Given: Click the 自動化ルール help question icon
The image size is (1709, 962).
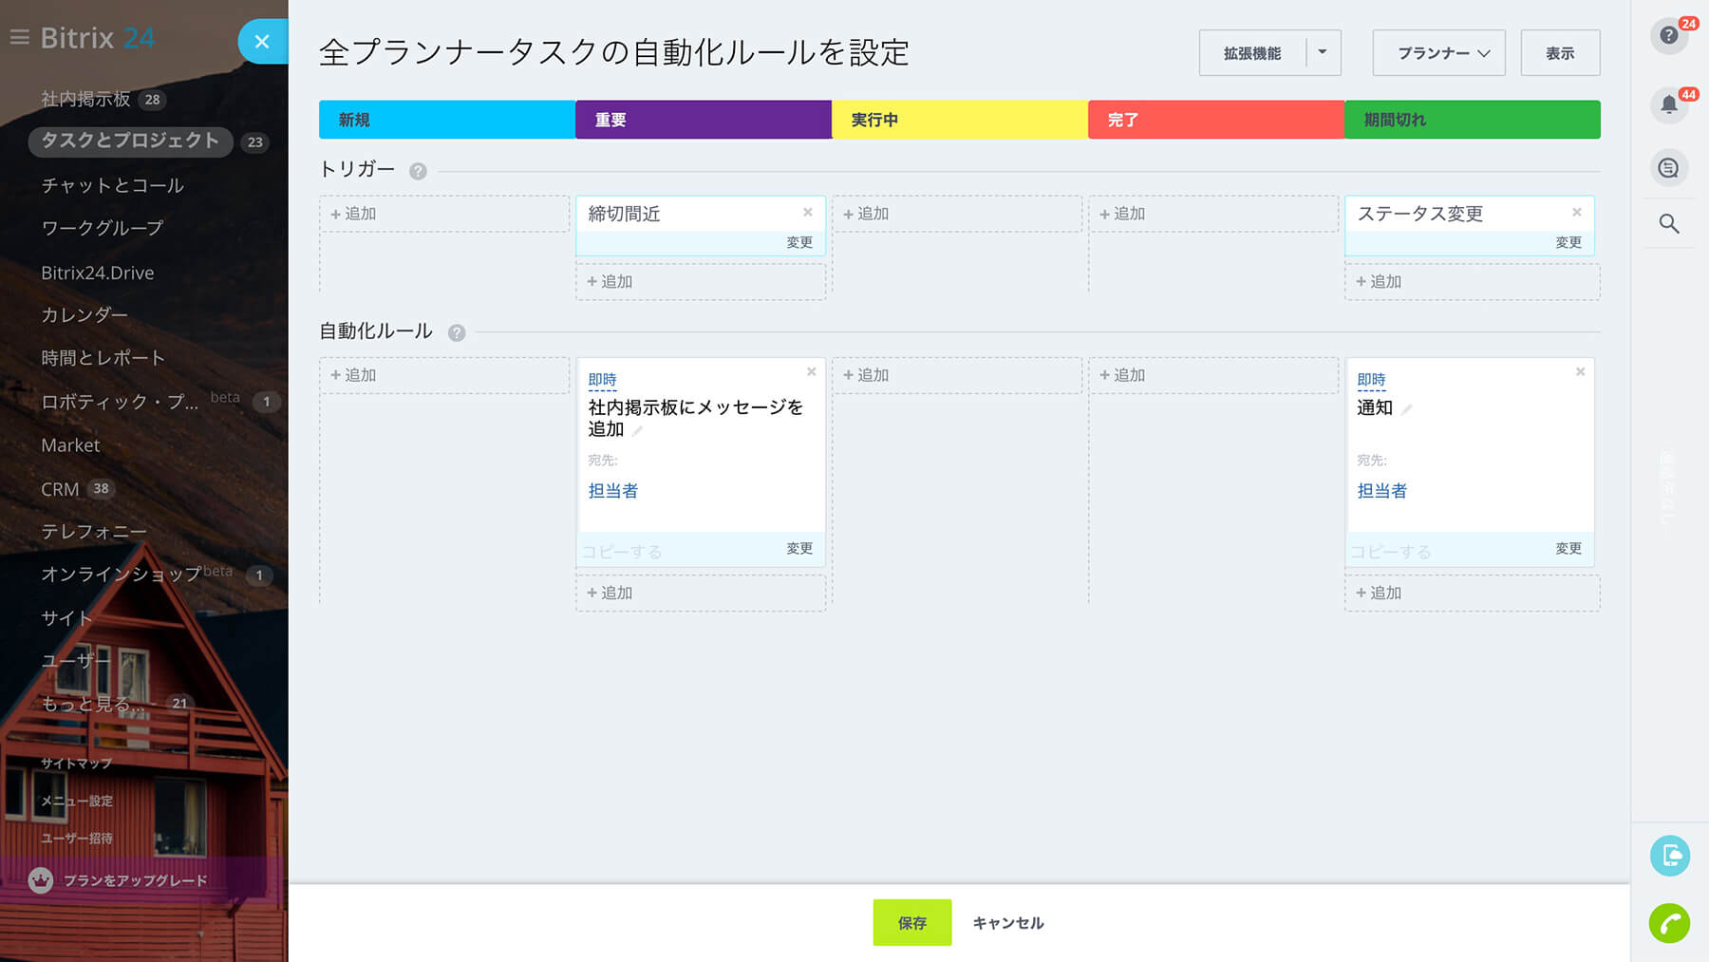Looking at the screenshot, I should coord(457,332).
